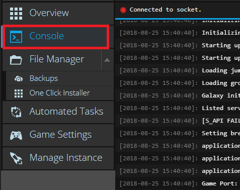
Task: Open Manage Instance section
Action: click(x=58, y=158)
